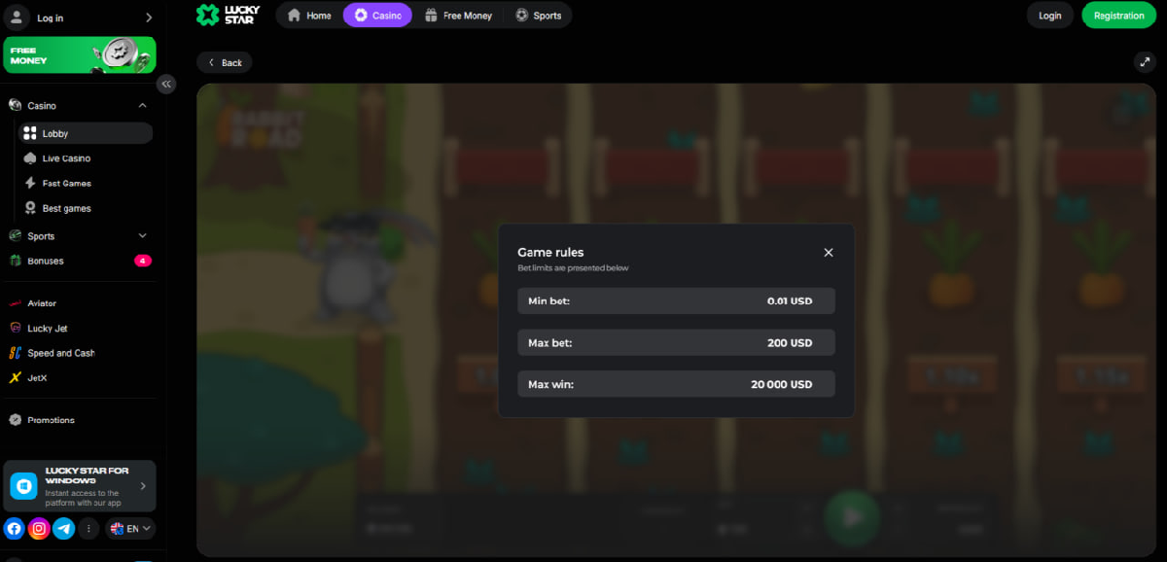Collapse the Casino sidebar section

[x=143, y=105]
